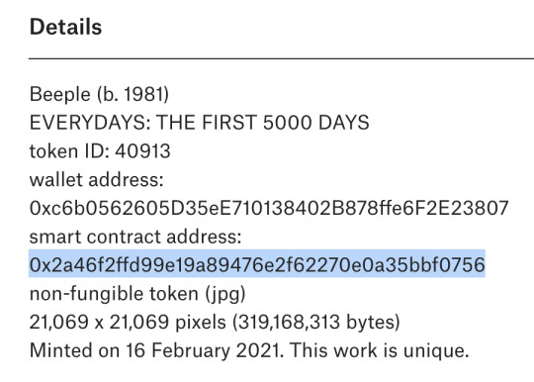This screenshot has width=534, height=382.
Task: Click the number 40913 in token ID
Action: point(142,151)
